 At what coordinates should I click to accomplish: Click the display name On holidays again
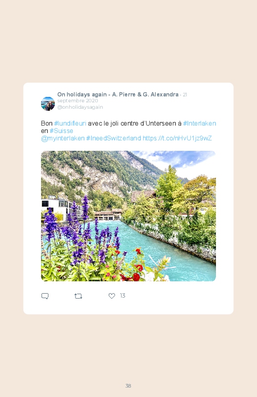pos(82,94)
